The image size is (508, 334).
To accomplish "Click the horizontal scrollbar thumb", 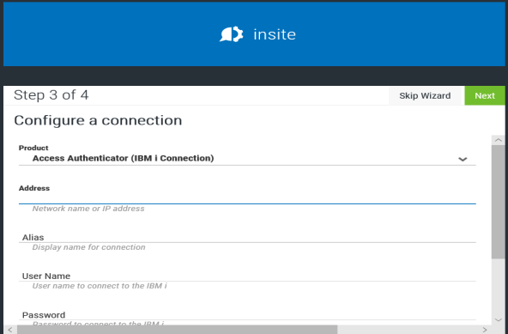I will pos(178,330).
